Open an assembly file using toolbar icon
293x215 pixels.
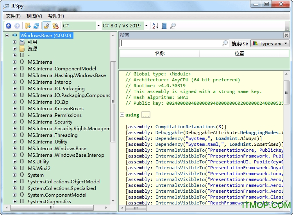tap(28, 26)
